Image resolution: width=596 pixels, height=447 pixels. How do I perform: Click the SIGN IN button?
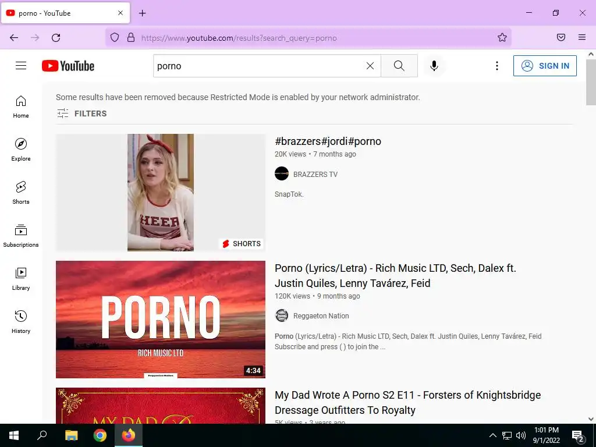pos(545,66)
